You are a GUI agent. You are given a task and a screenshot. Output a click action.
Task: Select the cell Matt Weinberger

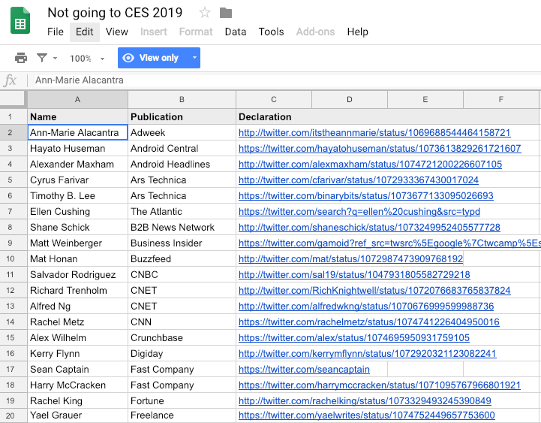pos(77,243)
